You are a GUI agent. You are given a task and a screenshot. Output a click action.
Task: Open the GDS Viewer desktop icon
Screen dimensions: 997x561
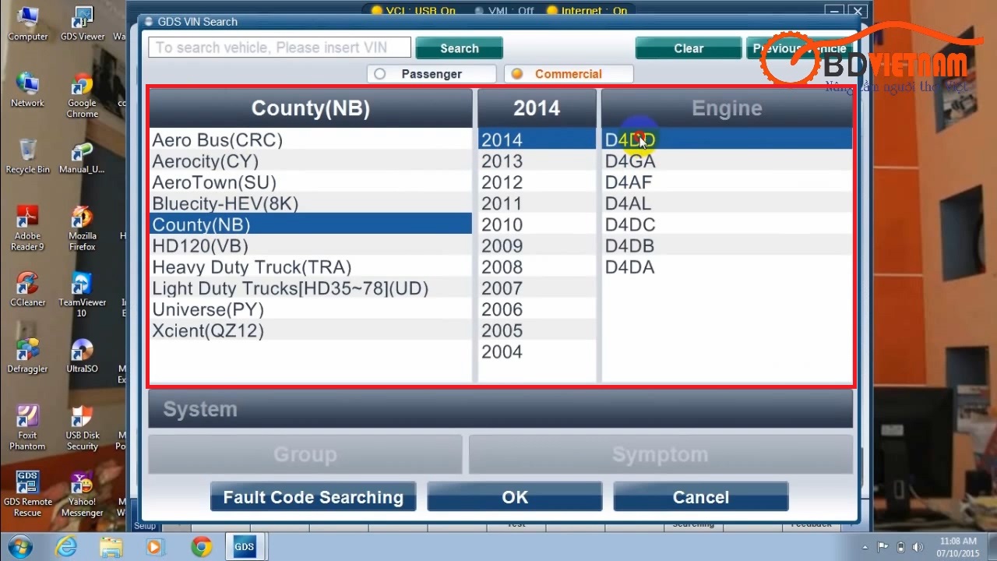tap(82, 23)
